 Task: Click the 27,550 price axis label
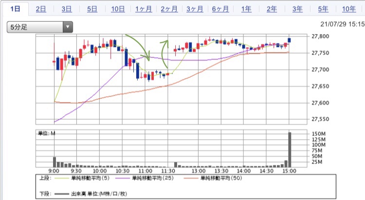coord(320,119)
